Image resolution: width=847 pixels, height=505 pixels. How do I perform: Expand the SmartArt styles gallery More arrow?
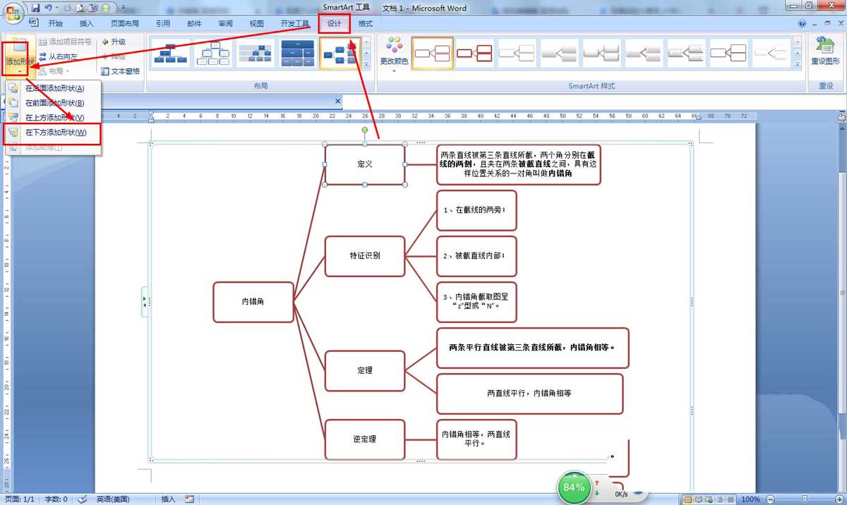click(798, 63)
